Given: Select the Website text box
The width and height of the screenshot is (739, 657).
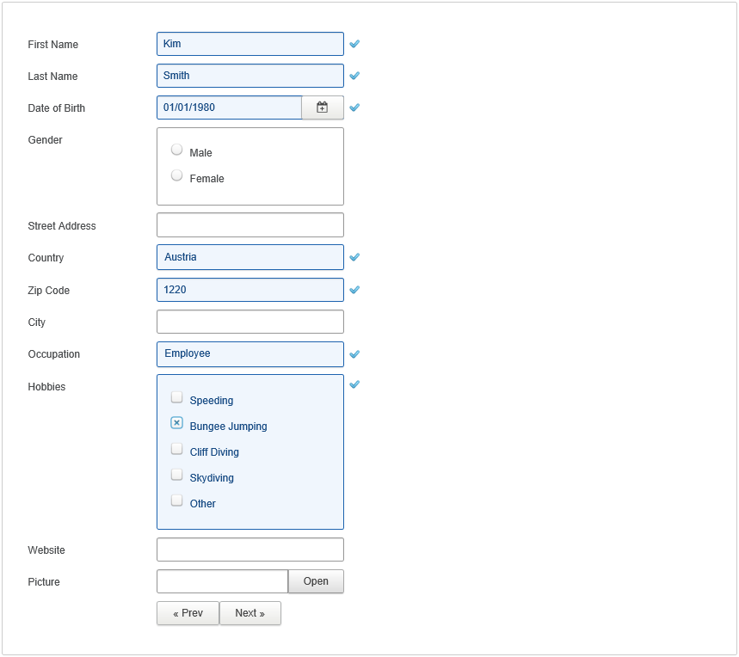Looking at the screenshot, I should 249,550.
